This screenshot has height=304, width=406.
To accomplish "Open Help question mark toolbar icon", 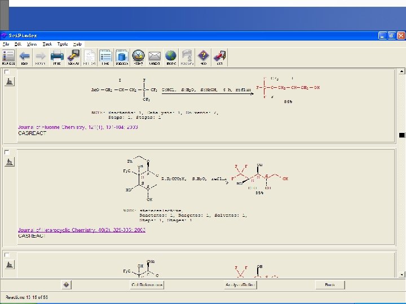I will click(203, 57).
